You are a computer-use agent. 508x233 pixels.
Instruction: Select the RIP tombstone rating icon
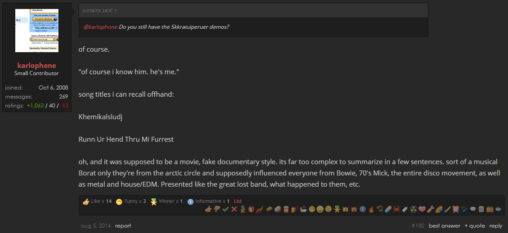(481, 209)
